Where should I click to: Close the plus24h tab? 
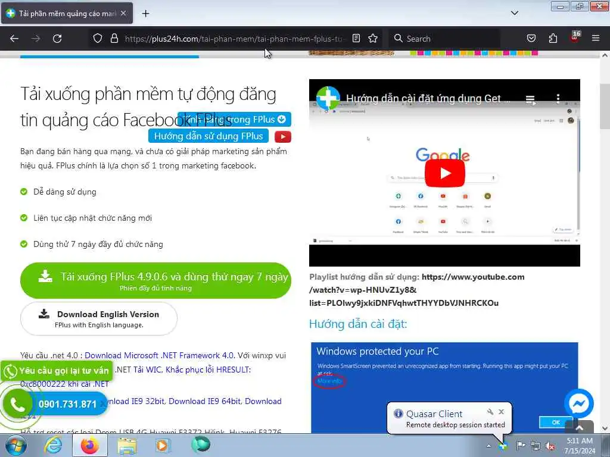point(123,13)
